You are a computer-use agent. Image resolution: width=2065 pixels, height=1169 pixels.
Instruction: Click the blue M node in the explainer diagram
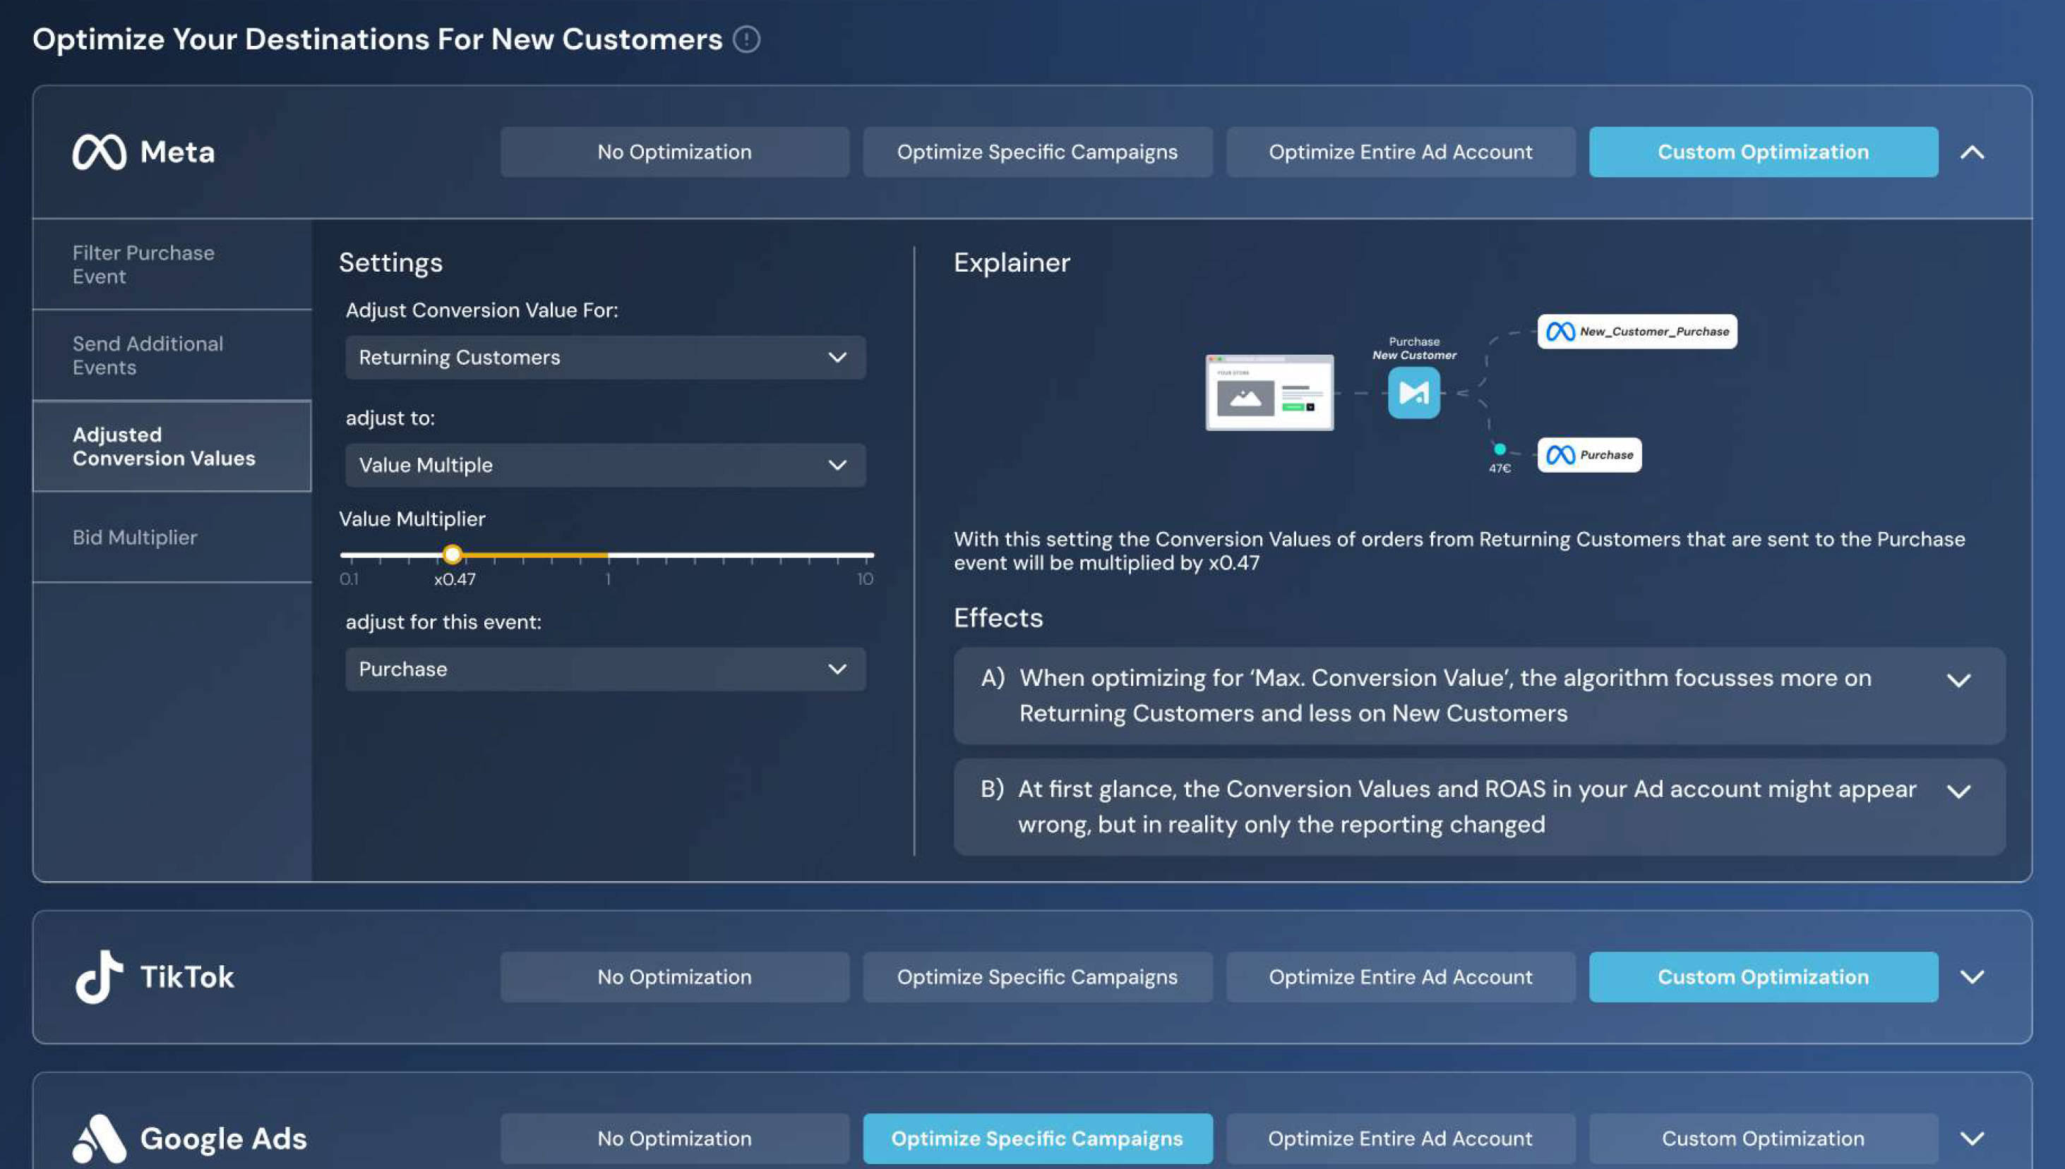1413,393
